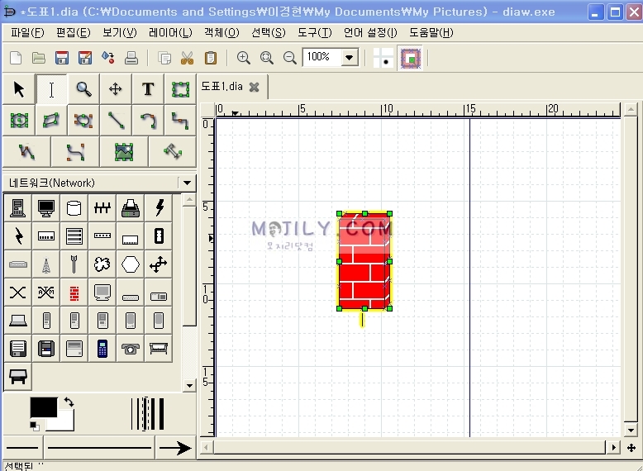Select the Ellipse shape tool

coord(19,121)
